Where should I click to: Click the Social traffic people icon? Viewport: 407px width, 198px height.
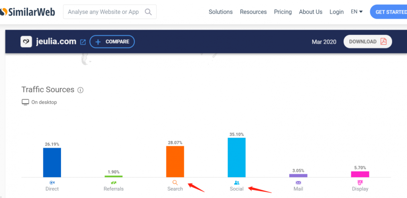point(237,183)
